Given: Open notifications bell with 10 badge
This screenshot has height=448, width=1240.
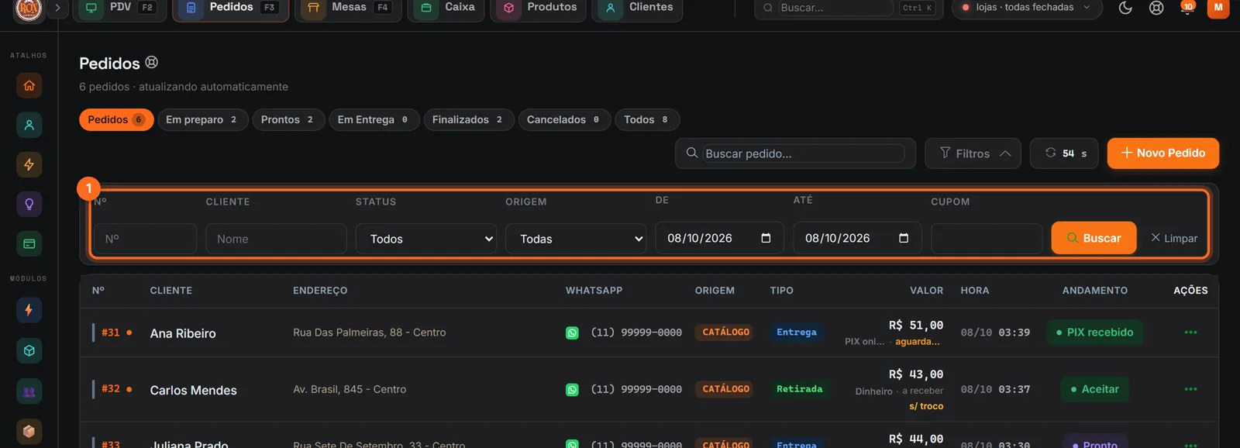Looking at the screenshot, I should pyautogui.click(x=1187, y=8).
